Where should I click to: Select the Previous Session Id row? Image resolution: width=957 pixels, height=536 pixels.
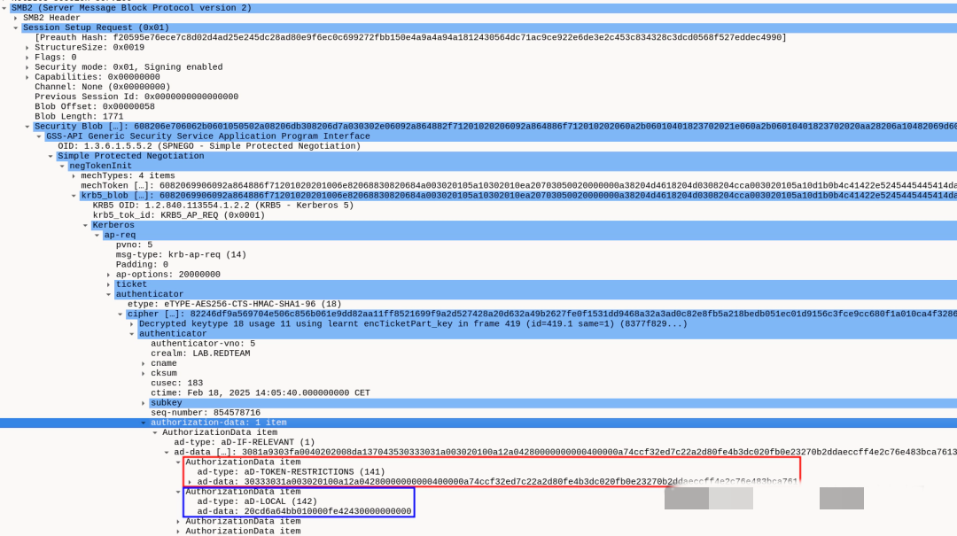[136, 97]
